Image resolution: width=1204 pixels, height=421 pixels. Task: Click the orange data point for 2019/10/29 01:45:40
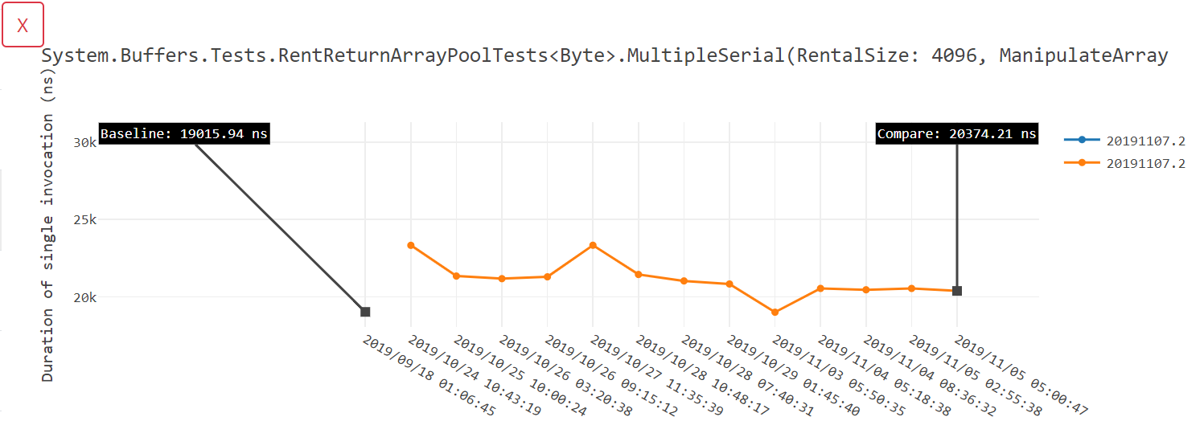coord(729,284)
